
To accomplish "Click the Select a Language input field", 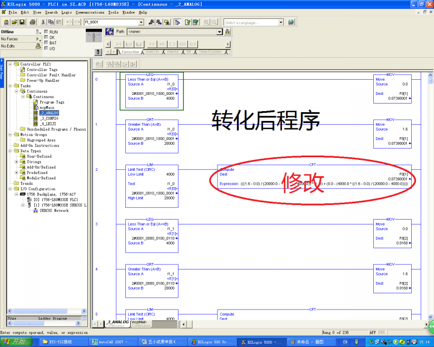I will (x=251, y=22).
